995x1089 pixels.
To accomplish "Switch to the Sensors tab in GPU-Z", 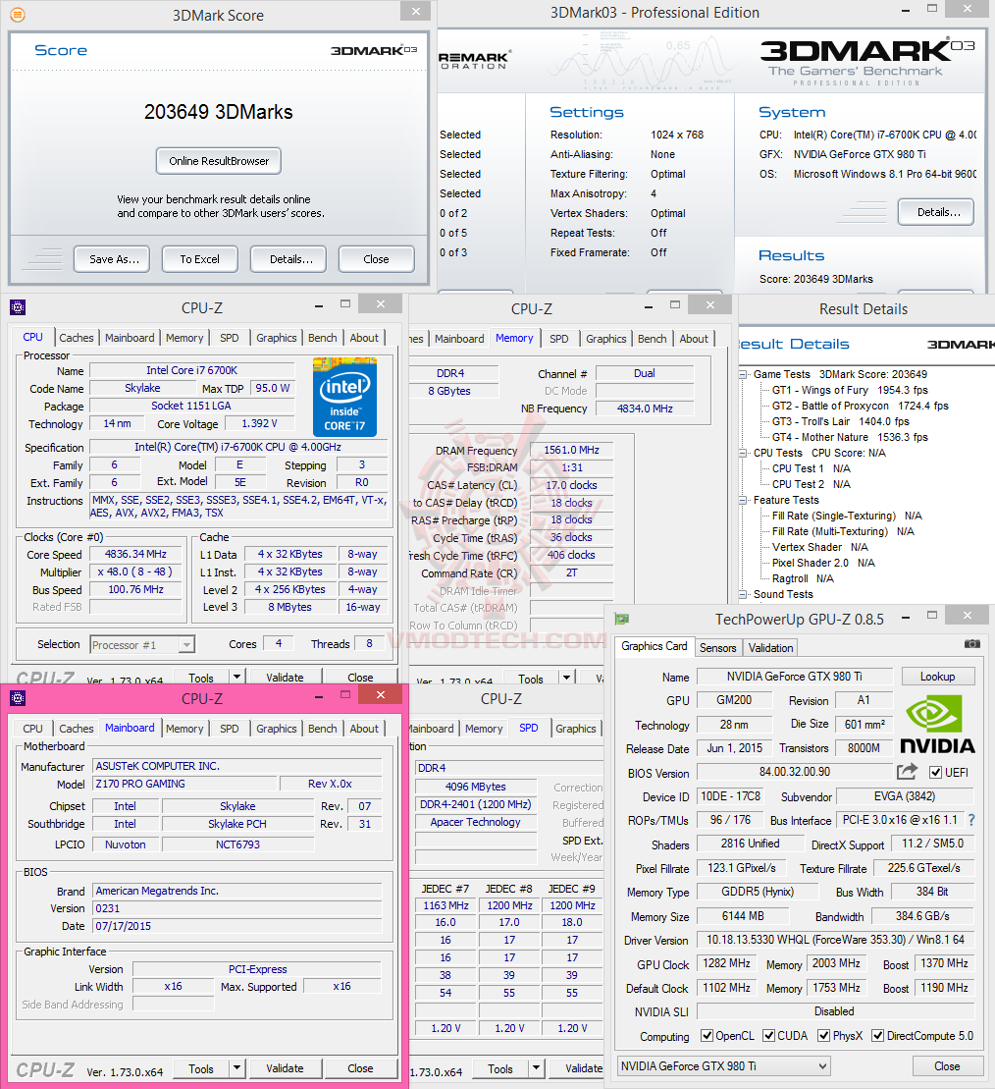I will click(x=717, y=648).
